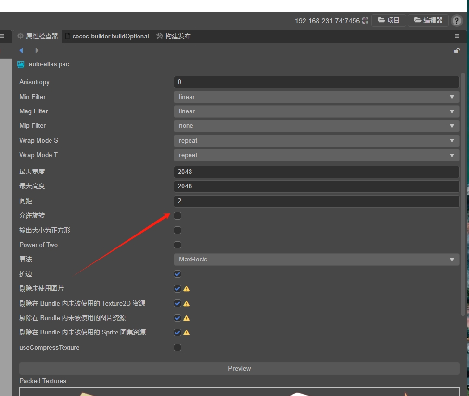The width and height of the screenshot is (469, 396).
Task: Open the Wrap Mode T dropdown
Action: 317,155
